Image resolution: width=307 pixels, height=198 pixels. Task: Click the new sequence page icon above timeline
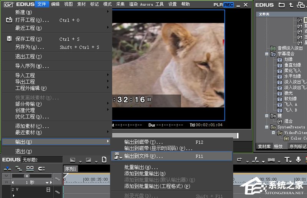pyautogui.click(x=104, y=160)
